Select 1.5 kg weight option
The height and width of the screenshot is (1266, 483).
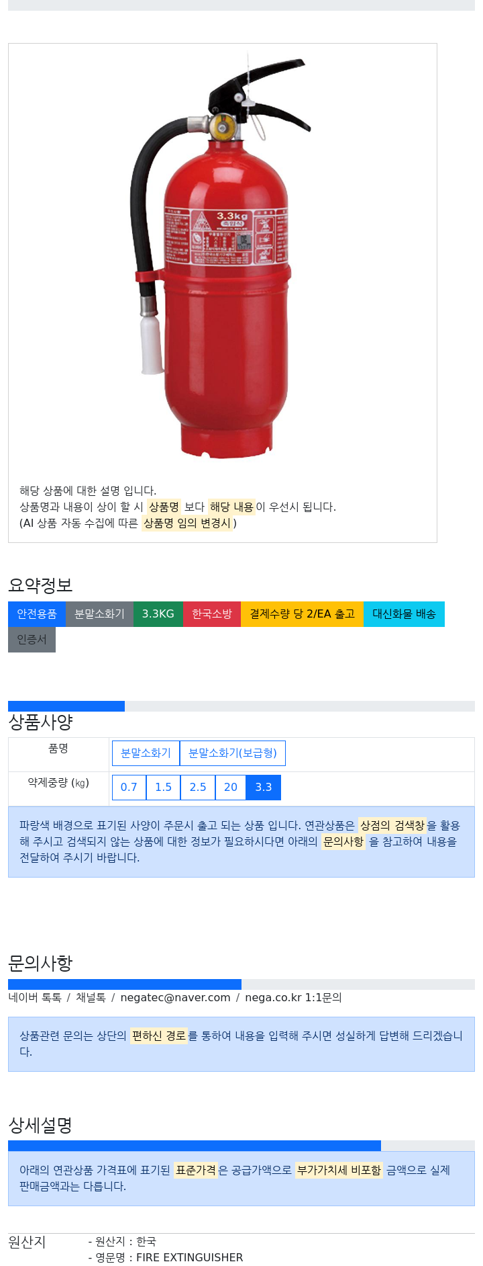164,788
